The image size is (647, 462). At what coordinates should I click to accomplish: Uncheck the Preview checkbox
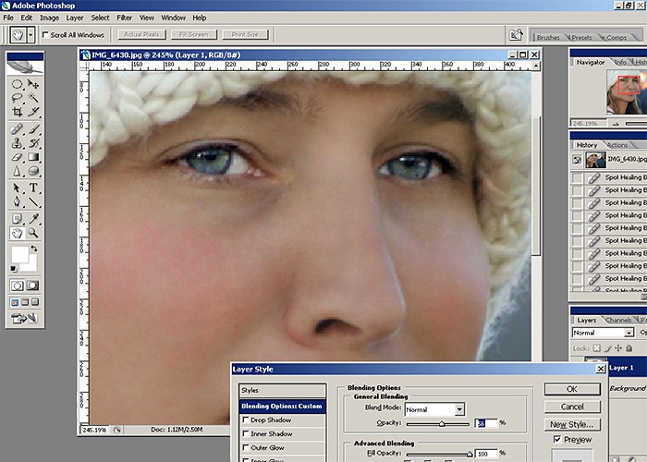coord(557,439)
